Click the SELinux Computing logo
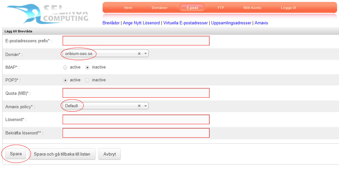Viewport: 339px width, 169px height. point(48,13)
